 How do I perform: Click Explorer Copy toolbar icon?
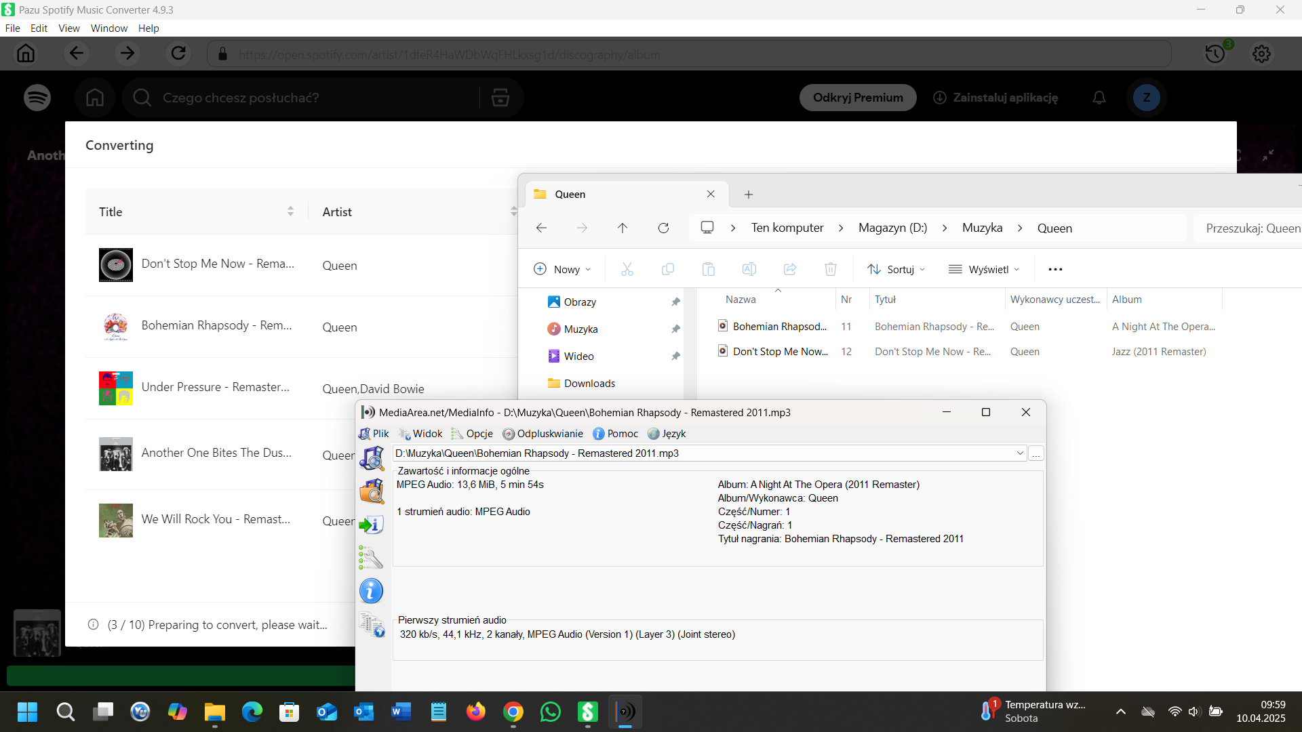point(668,269)
